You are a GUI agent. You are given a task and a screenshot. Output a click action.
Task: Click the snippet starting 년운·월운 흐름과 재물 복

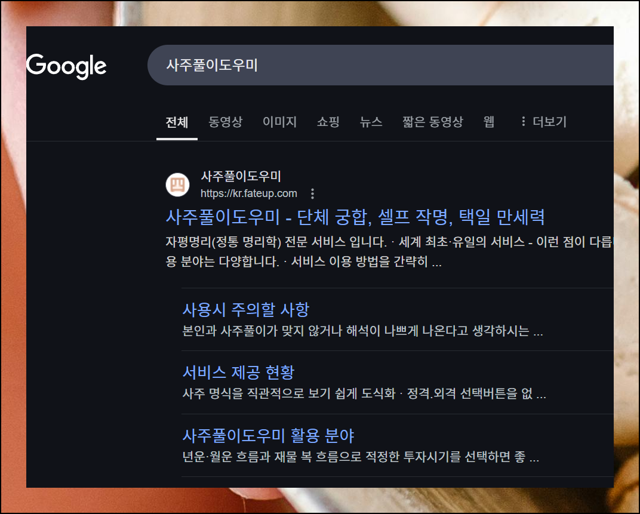tap(361, 457)
